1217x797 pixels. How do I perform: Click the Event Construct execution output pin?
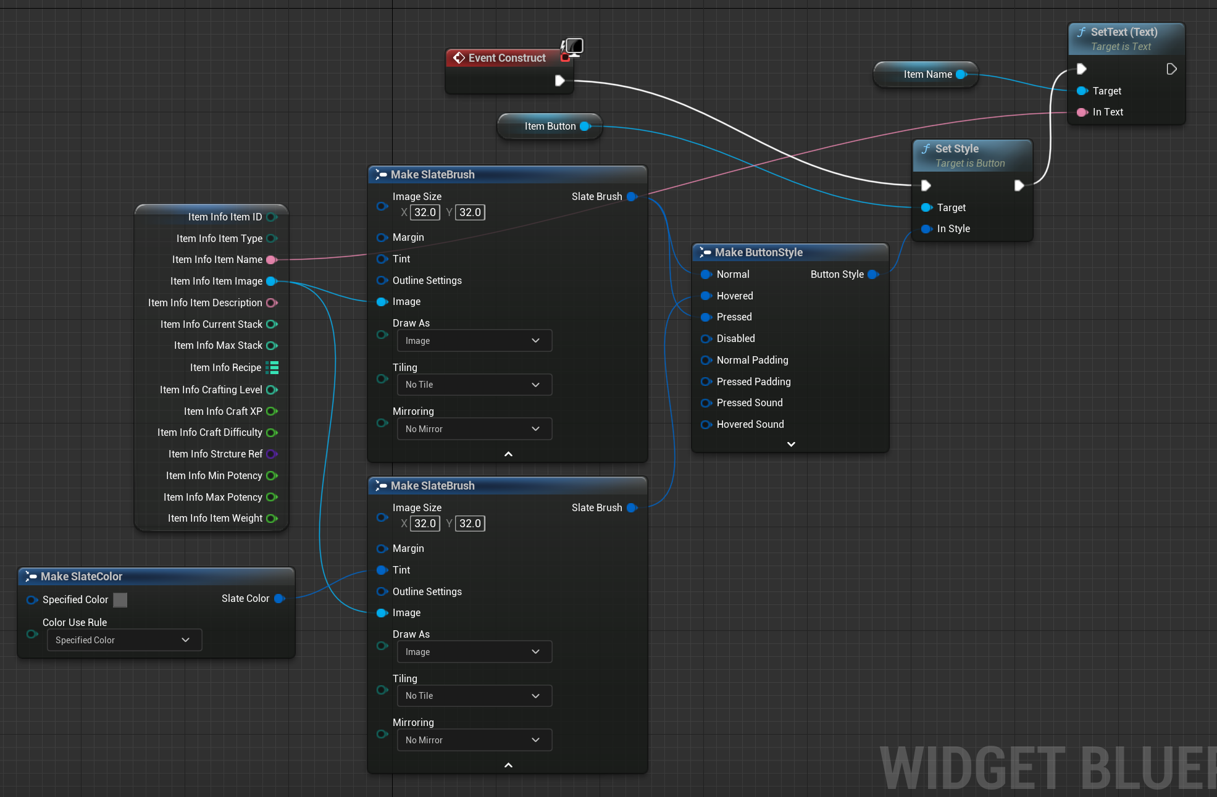coord(559,80)
